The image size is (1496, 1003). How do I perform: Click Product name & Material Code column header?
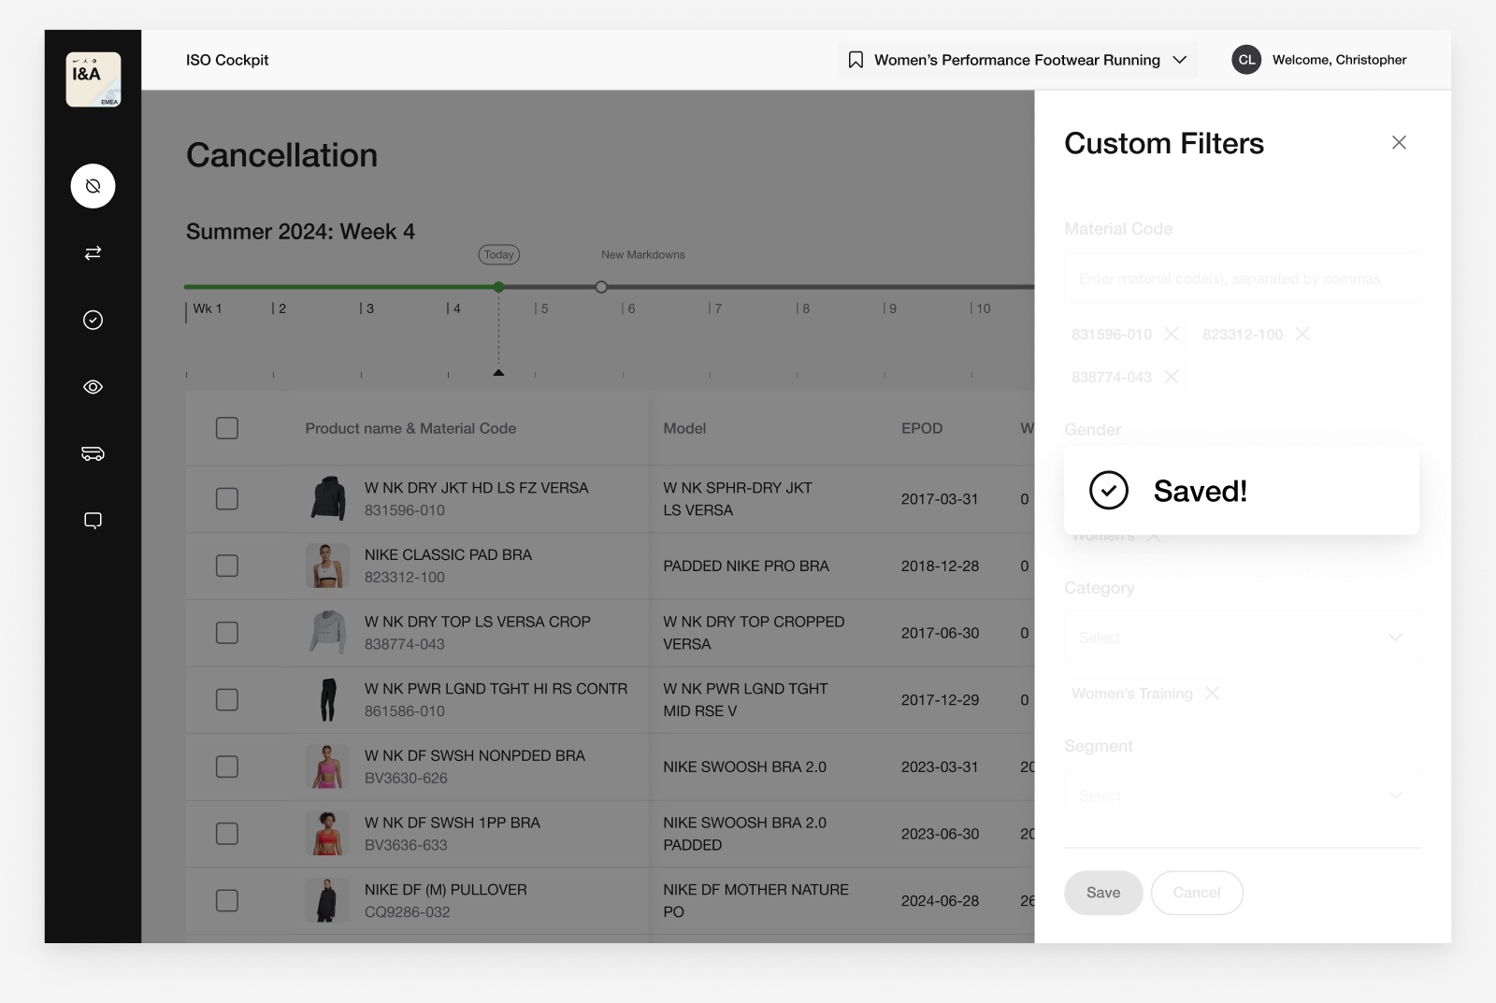(410, 428)
